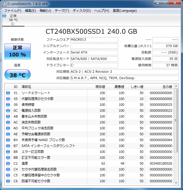
Task: Open the 機能(U) menu
Action: [45, 11]
